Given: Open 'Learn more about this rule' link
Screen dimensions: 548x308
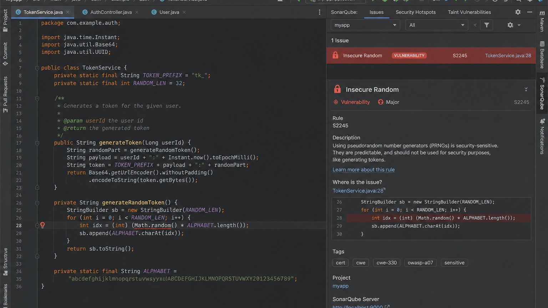Looking at the screenshot, I should 364,170.
